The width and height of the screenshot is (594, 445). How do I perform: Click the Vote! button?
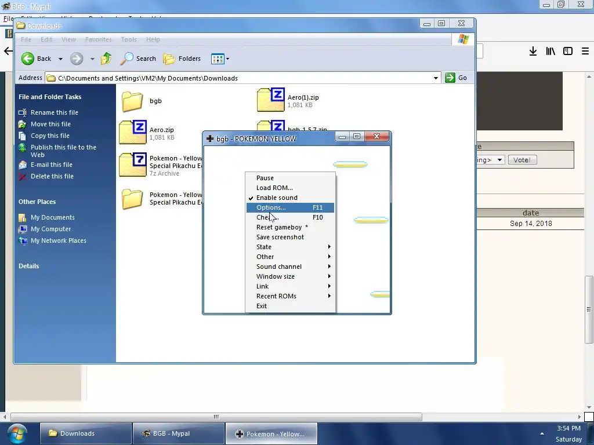pyautogui.click(x=522, y=160)
